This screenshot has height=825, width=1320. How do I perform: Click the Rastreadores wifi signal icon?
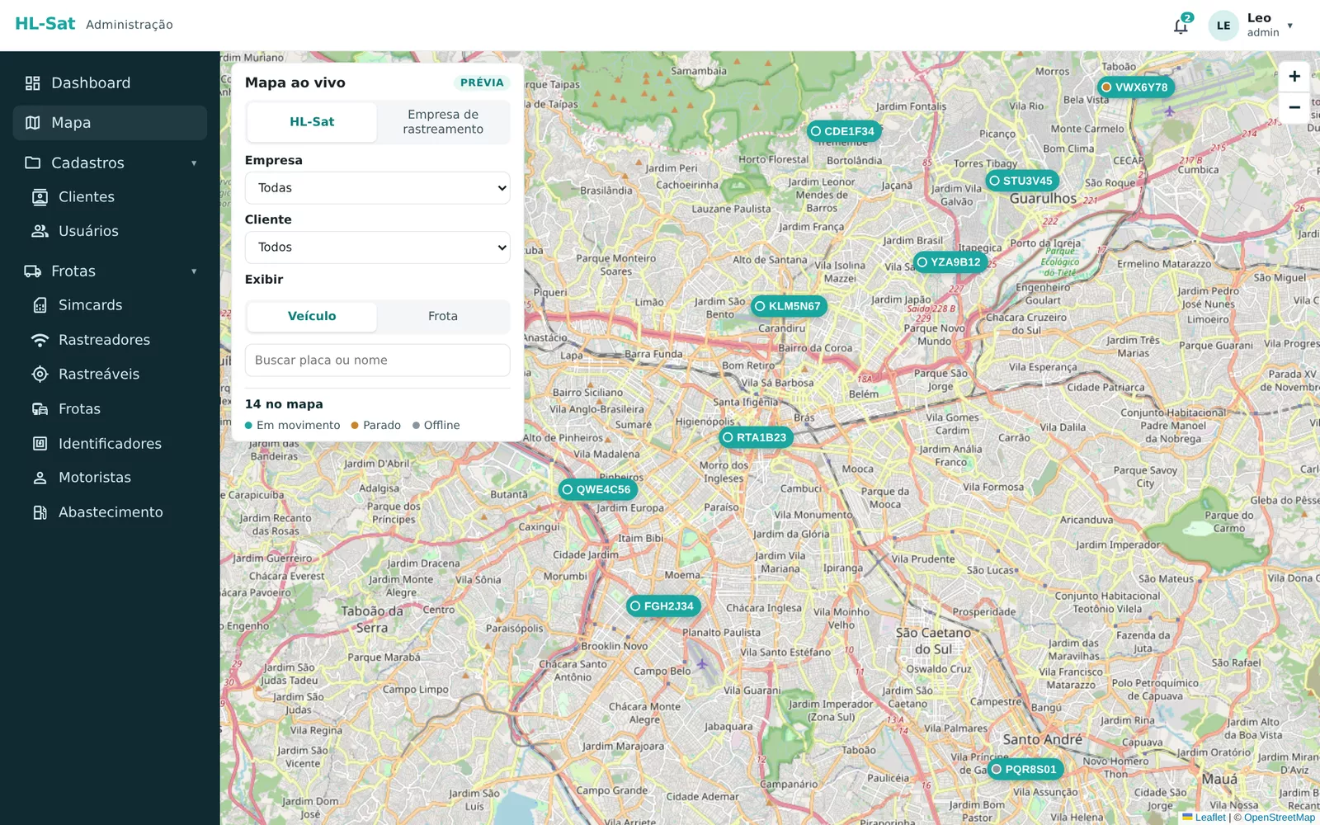(40, 340)
